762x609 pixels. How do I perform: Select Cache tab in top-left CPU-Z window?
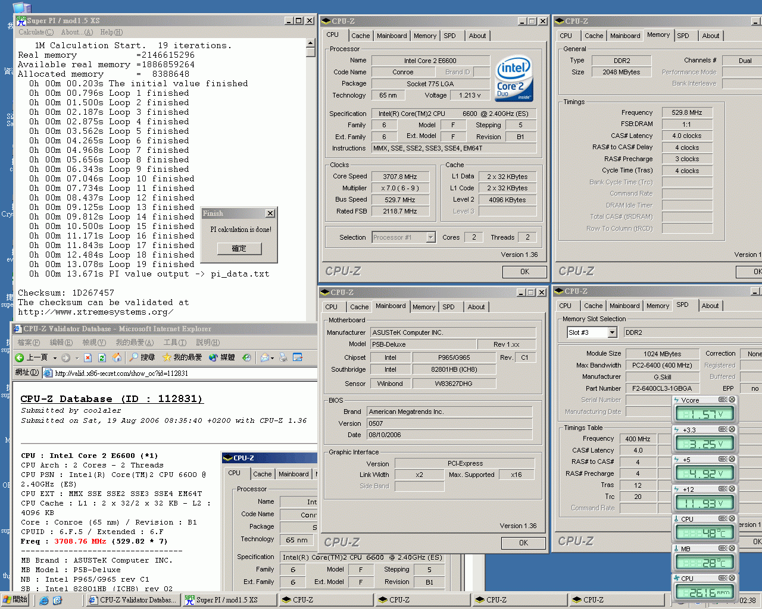tap(360, 36)
